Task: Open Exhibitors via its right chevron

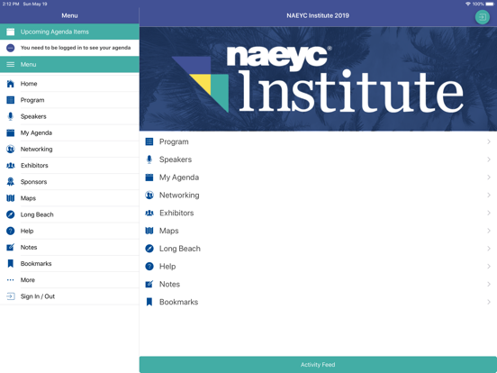Action: click(x=489, y=213)
